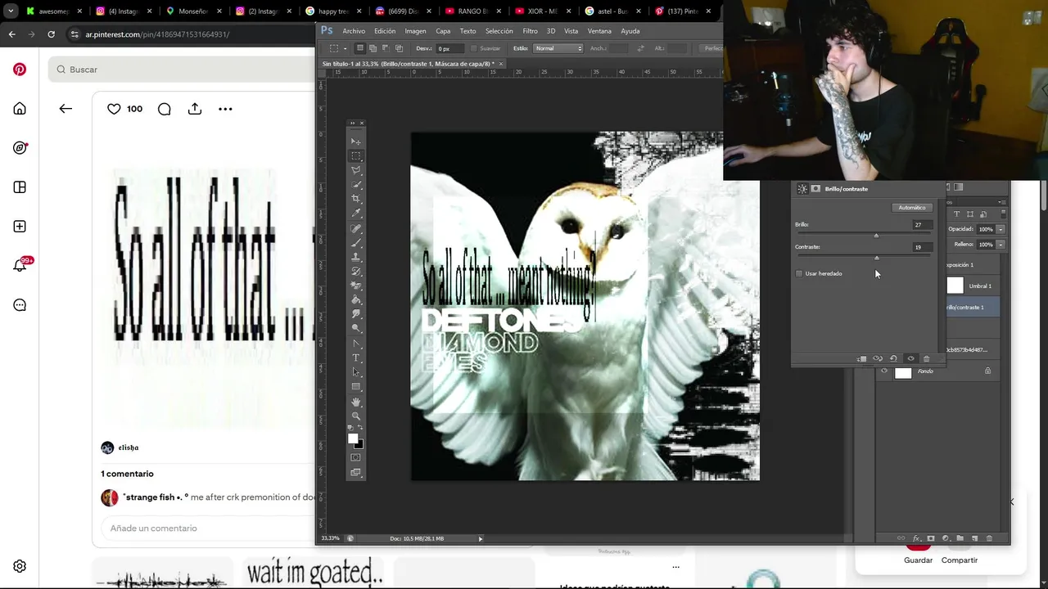Select the Clone Stamp tool
1048x589 pixels.
355,257
